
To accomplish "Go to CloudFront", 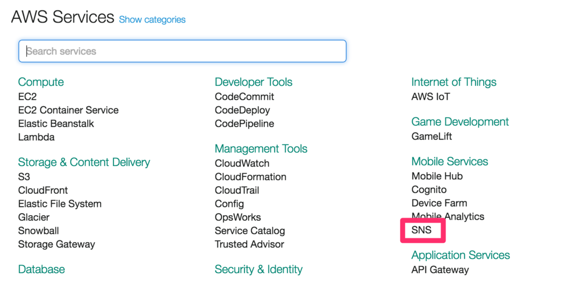I will pyautogui.click(x=43, y=191).
